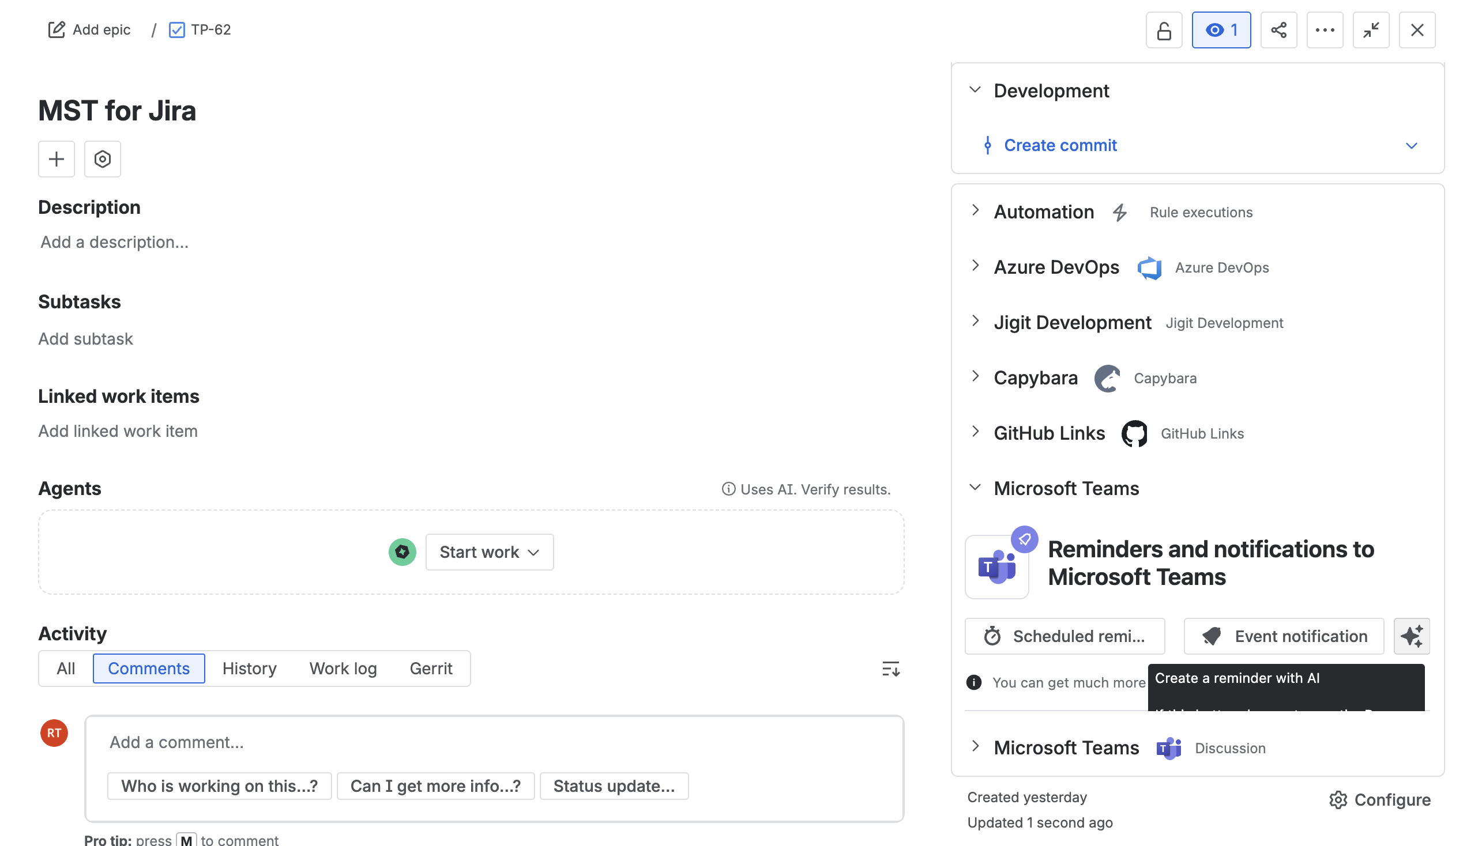Expand the Create commit dropdown arrow
1467x846 pixels.
1411,145
